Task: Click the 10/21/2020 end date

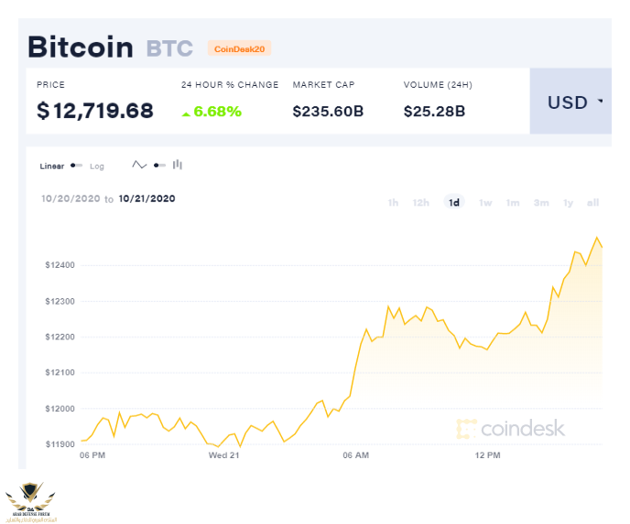Action: click(147, 198)
